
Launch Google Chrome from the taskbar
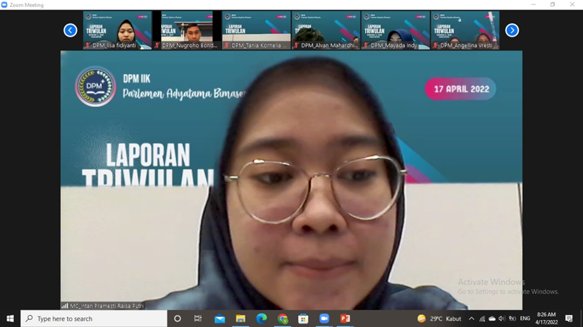pyautogui.click(x=283, y=319)
